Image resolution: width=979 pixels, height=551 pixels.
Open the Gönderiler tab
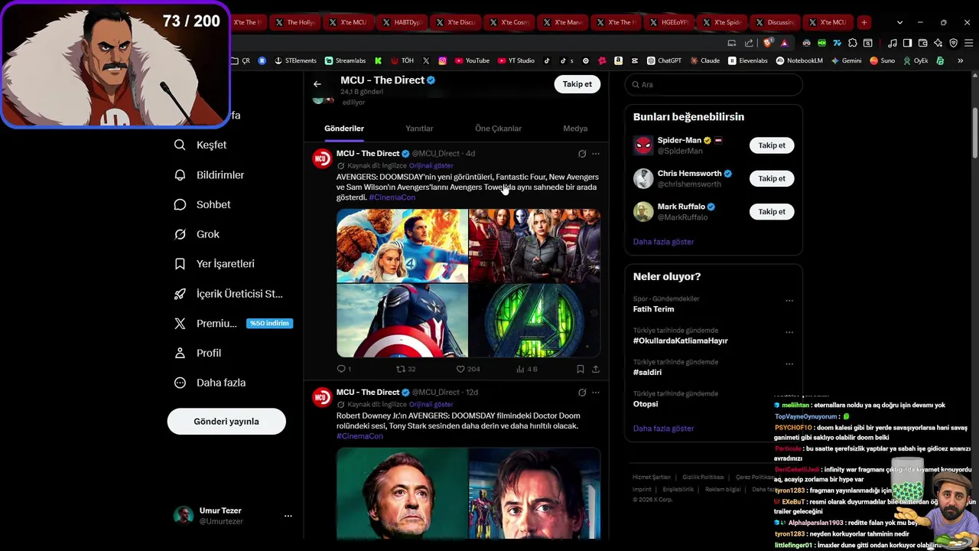click(344, 129)
